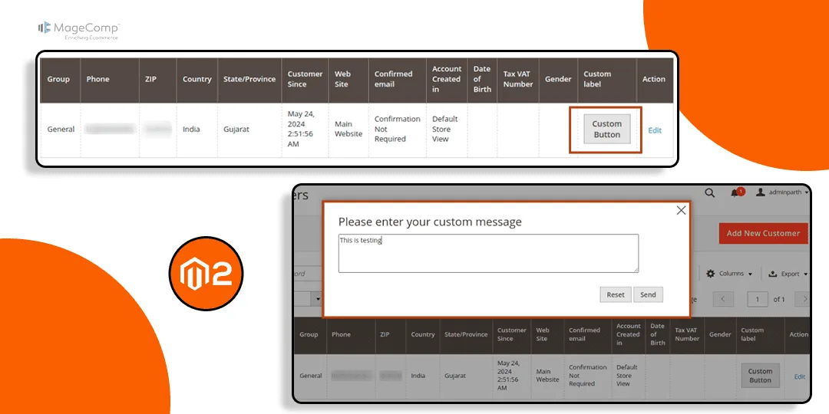Open the Edit link in lower grid
Screen dimensions: 829x414
(799, 376)
